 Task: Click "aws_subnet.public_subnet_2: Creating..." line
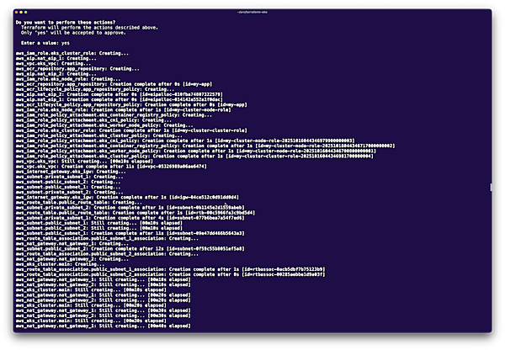tap(68, 183)
